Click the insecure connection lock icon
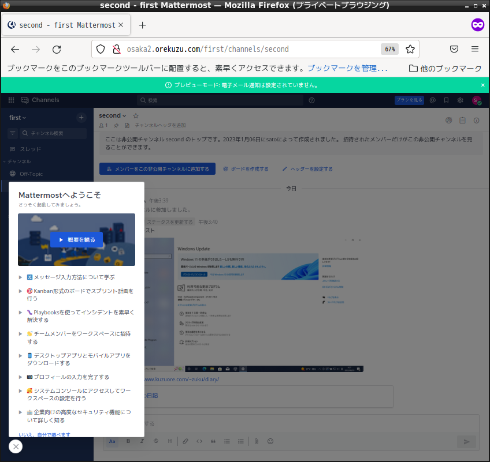This screenshot has height=462, width=490. pyautogui.click(x=117, y=49)
